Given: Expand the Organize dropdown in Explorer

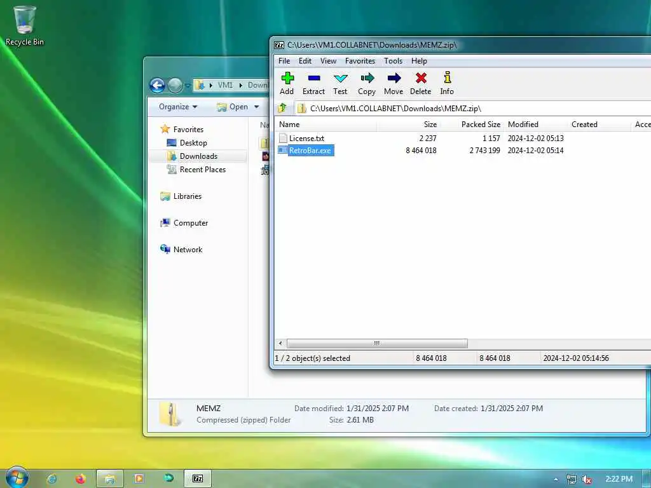Looking at the screenshot, I should 178,107.
